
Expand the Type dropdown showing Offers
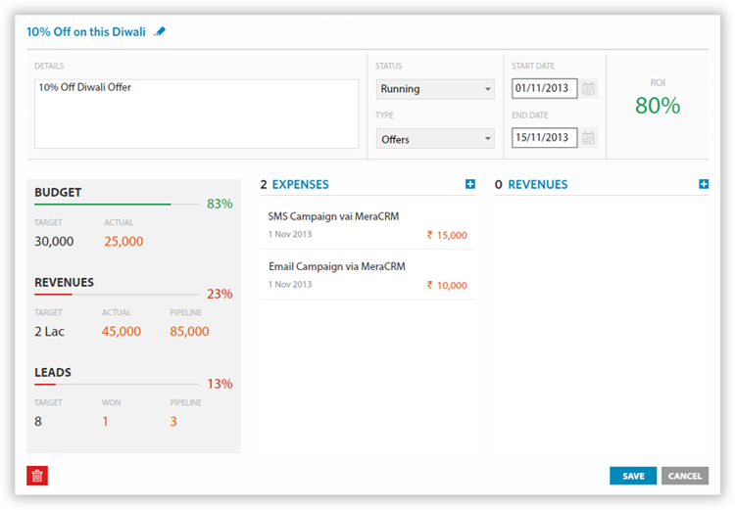pos(435,139)
